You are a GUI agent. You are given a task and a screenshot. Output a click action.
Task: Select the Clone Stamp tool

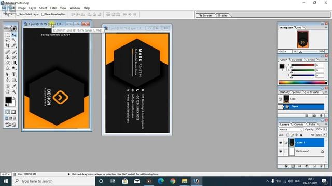[8, 57]
